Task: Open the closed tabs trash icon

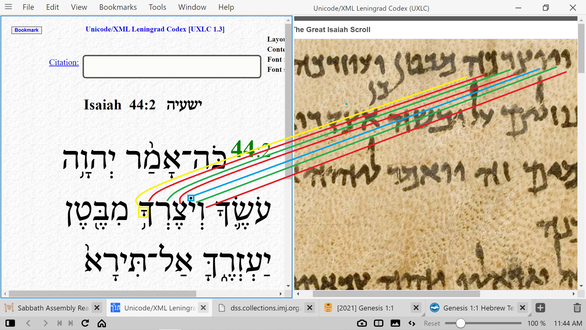Action: click(577, 308)
